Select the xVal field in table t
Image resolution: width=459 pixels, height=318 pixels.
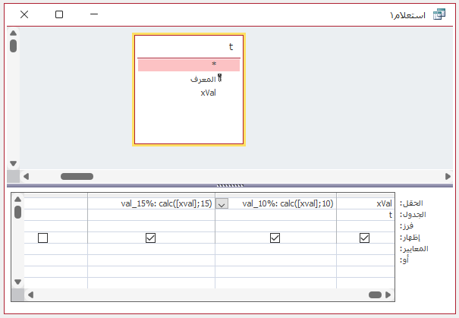209,93
